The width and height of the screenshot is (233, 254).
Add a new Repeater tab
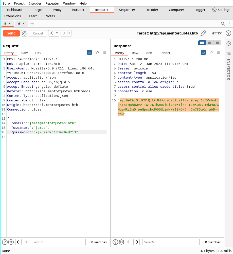point(32,24)
